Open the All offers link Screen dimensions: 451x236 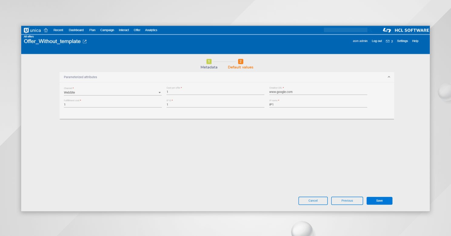[x=28, y=36]
